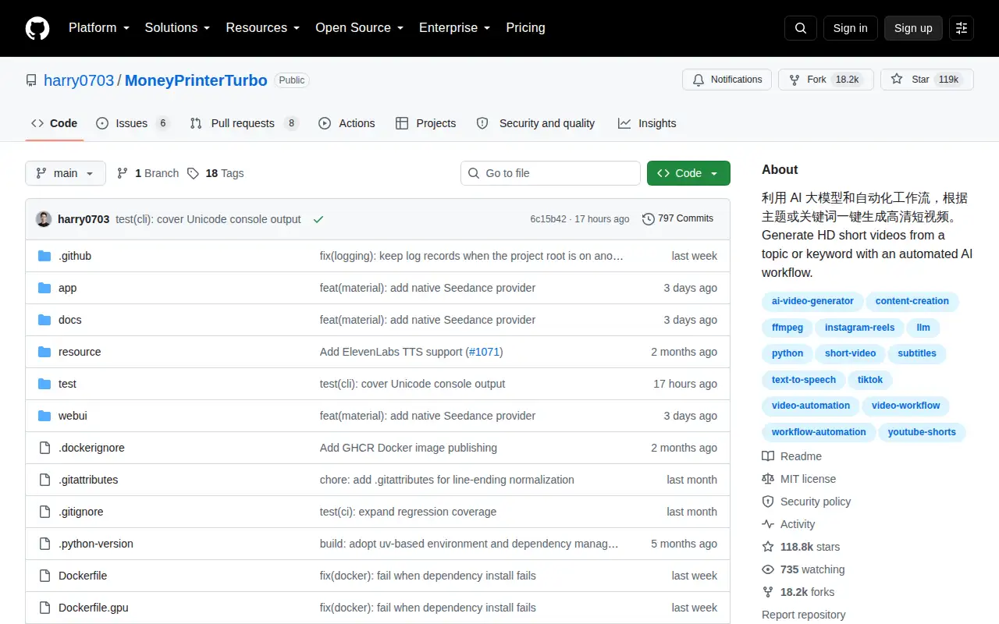Open the MoneyPrinterTurbo repository name link
The width and height of the screenshot is (999, 624).
(196, 80)
